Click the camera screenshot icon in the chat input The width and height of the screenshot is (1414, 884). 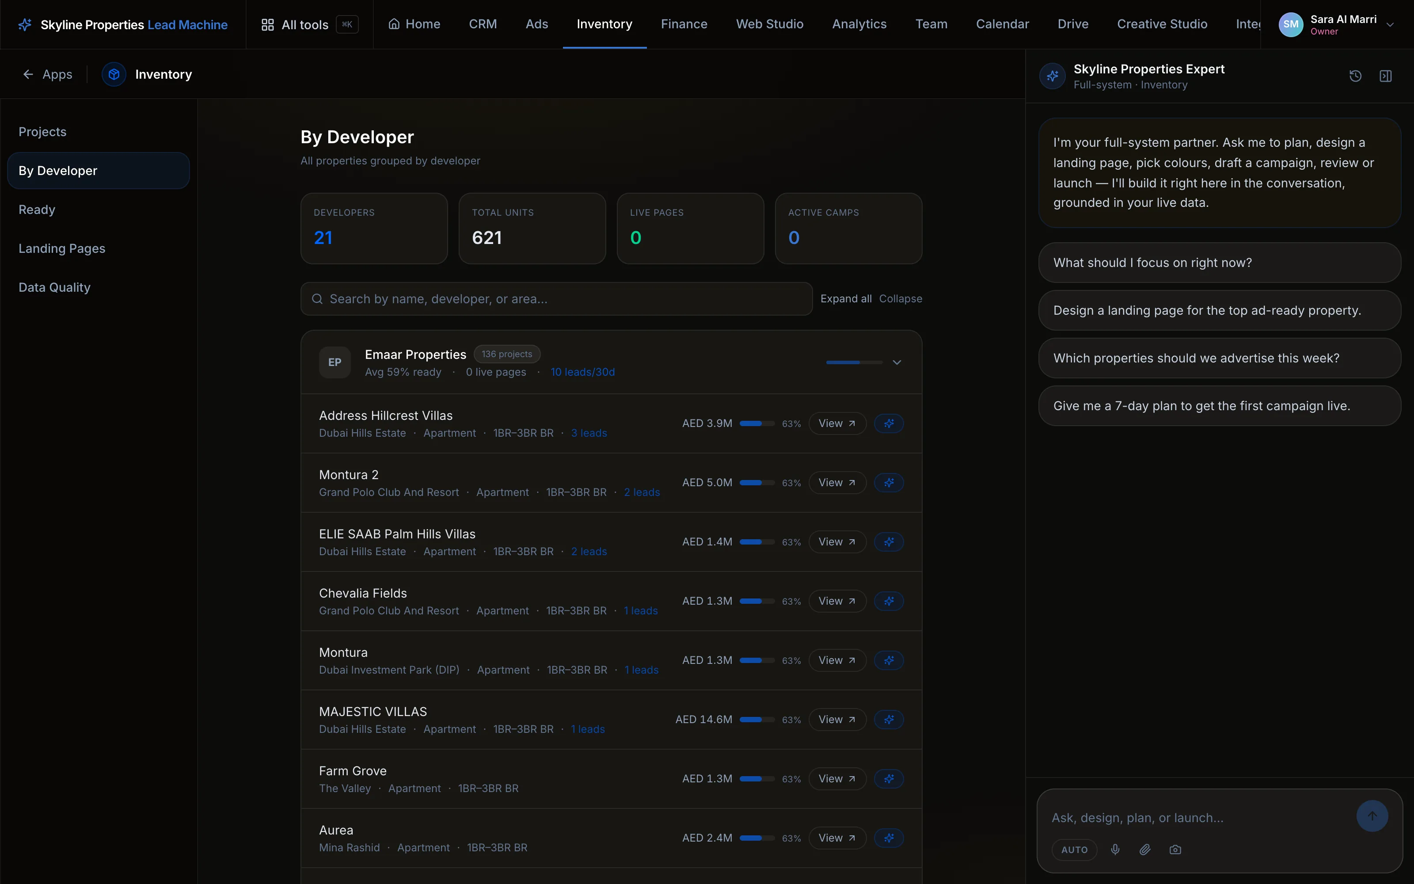1175,850
